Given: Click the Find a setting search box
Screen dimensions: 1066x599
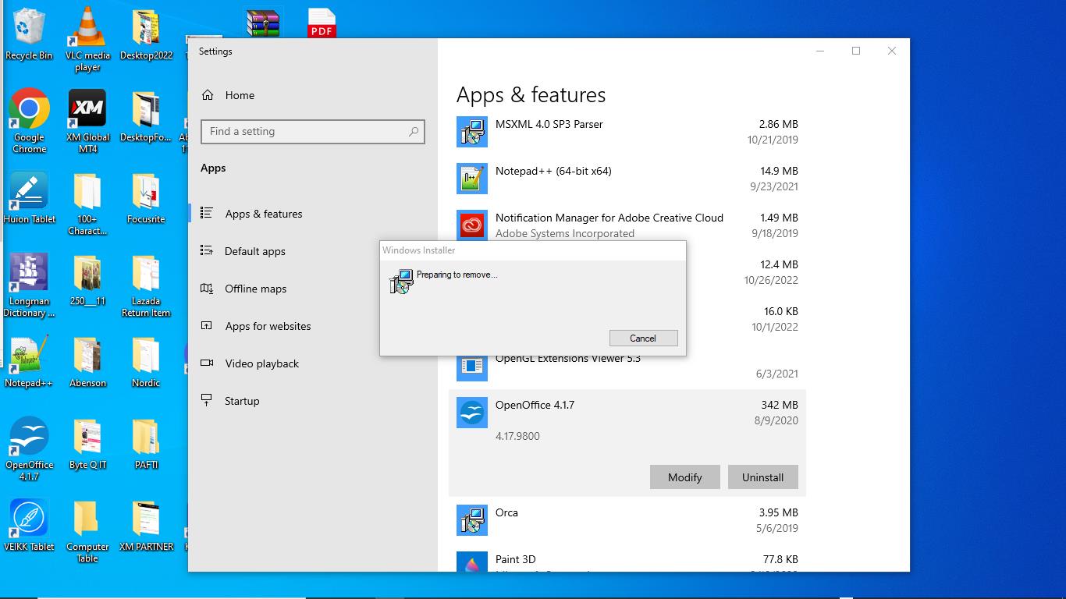Looking at the screenshot, I should coord(304,132).
